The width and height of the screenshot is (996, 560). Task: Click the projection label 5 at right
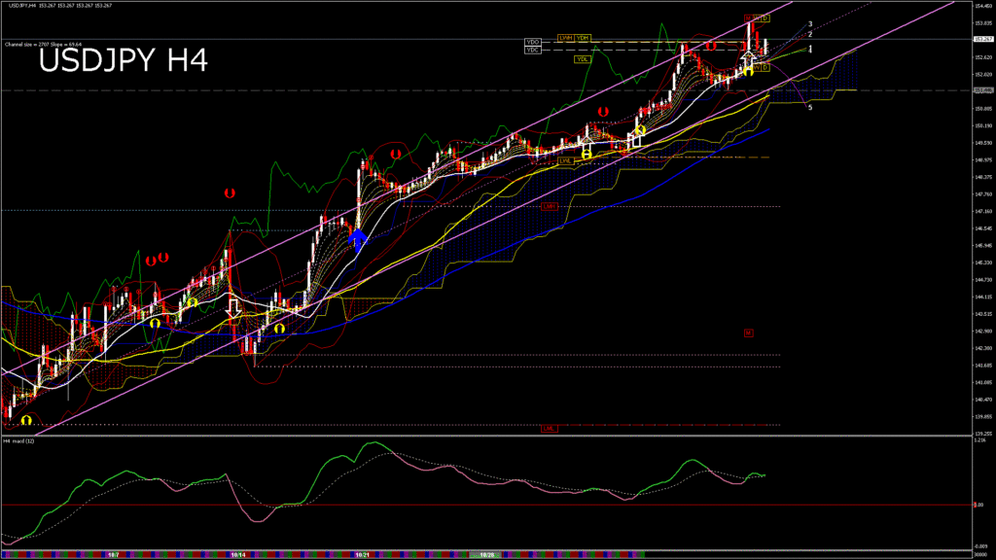click(810, 107)
